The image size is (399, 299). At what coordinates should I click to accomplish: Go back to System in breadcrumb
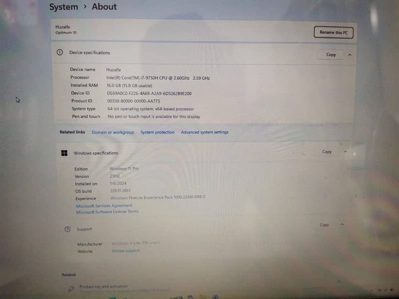[x=63, y=7]
